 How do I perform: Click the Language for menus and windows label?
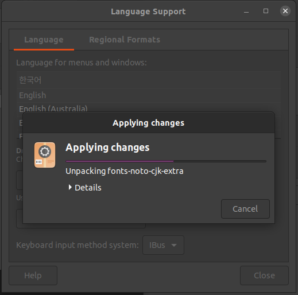click(82, 63)
